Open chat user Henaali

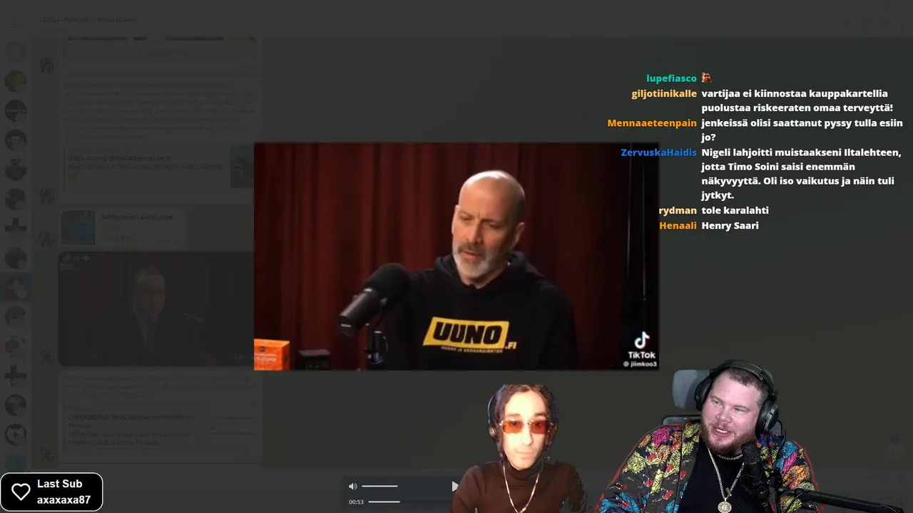point(678,225)
